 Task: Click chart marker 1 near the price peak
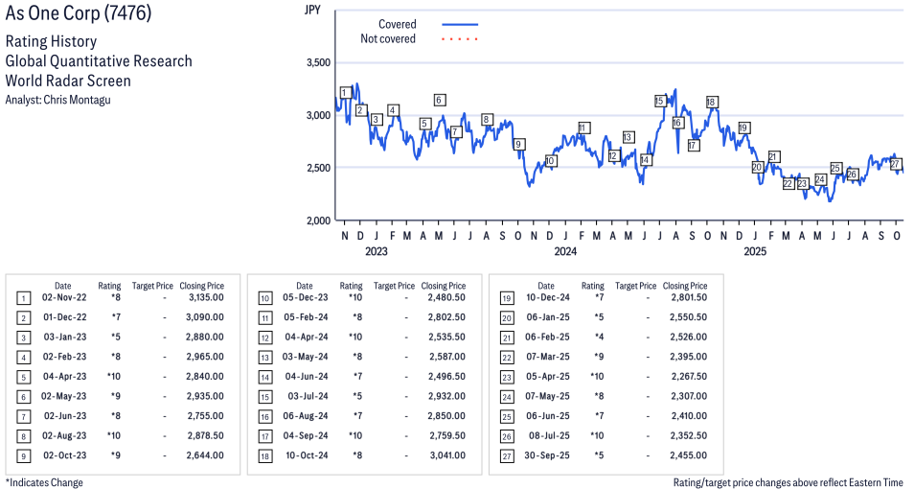coord(344,93)
